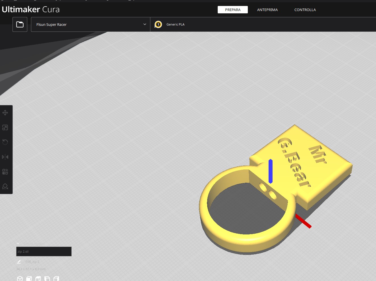Collapse the Elenco oggetti list

[x=18, y=244]
